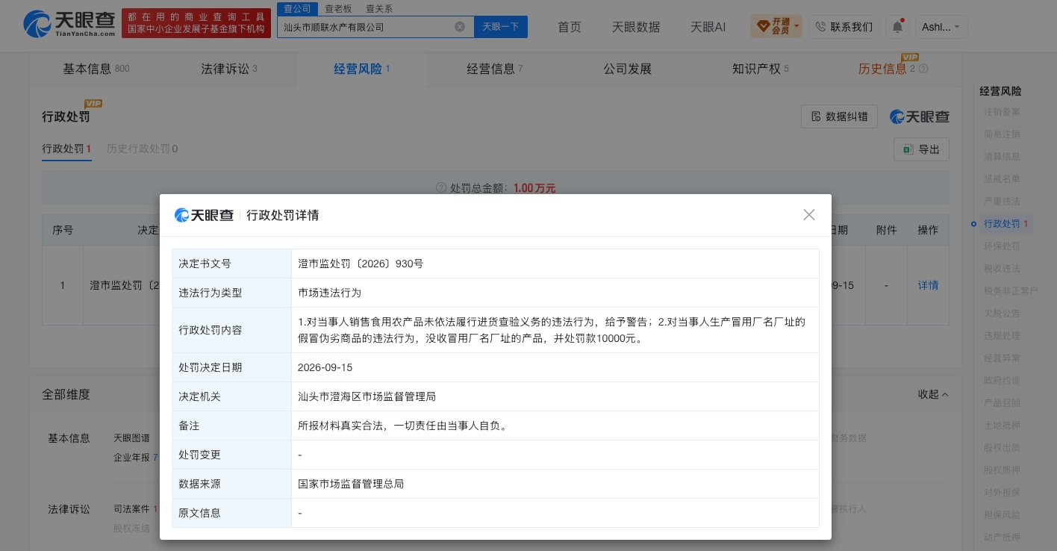Open the 开通会员 VIP membership menu
This screenshot has width=1057, height=551.
click(x=776, y=27)
